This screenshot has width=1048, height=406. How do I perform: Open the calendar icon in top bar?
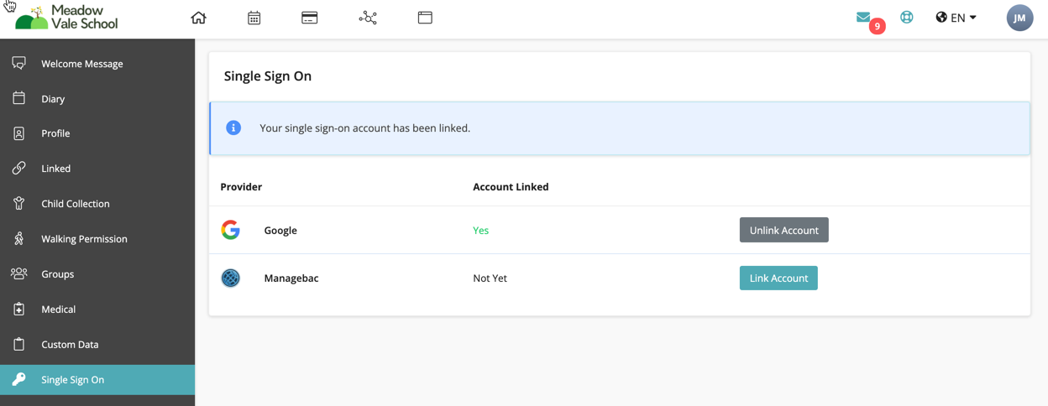(254, 18)
